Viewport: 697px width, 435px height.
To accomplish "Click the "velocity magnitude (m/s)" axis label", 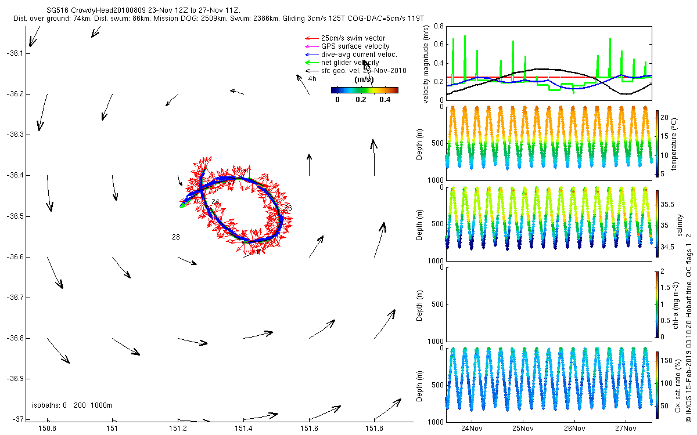I will pyautogui.click(x=426, y=64).
